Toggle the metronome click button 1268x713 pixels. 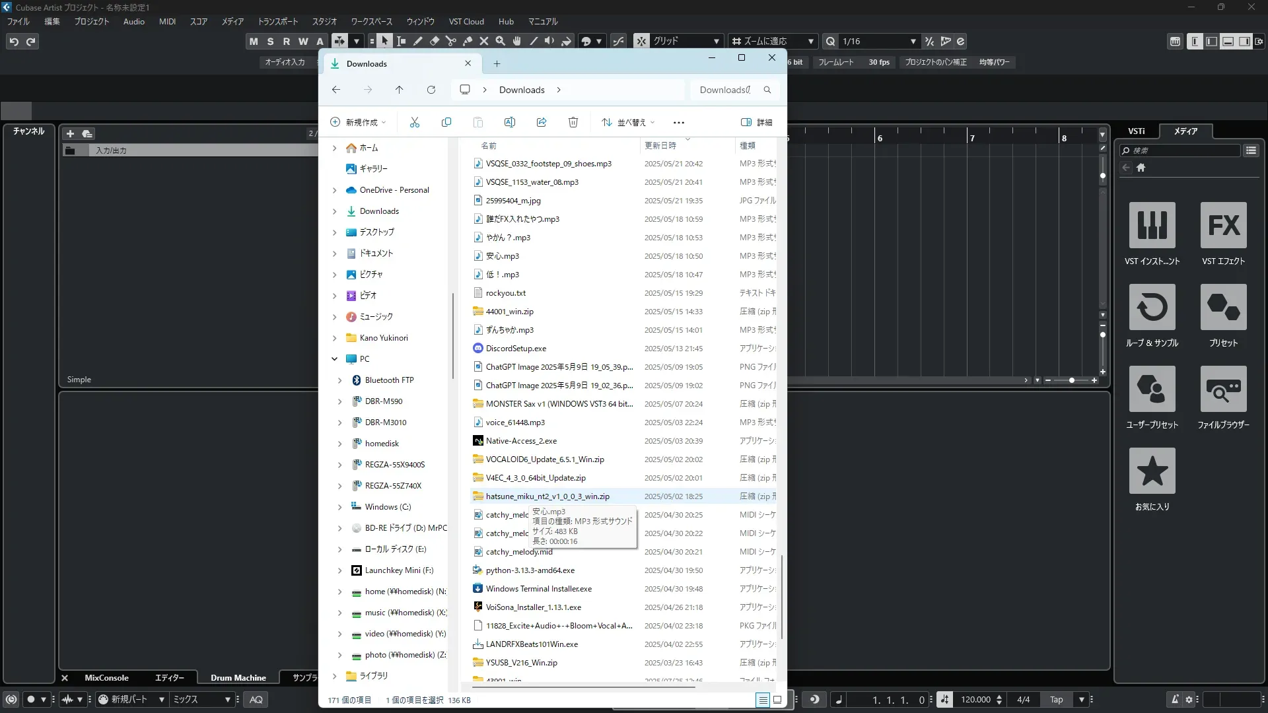click(x=1174, y=699)
